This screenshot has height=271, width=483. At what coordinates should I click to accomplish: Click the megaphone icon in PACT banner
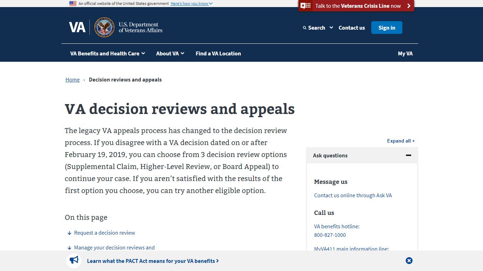(74, 260)
